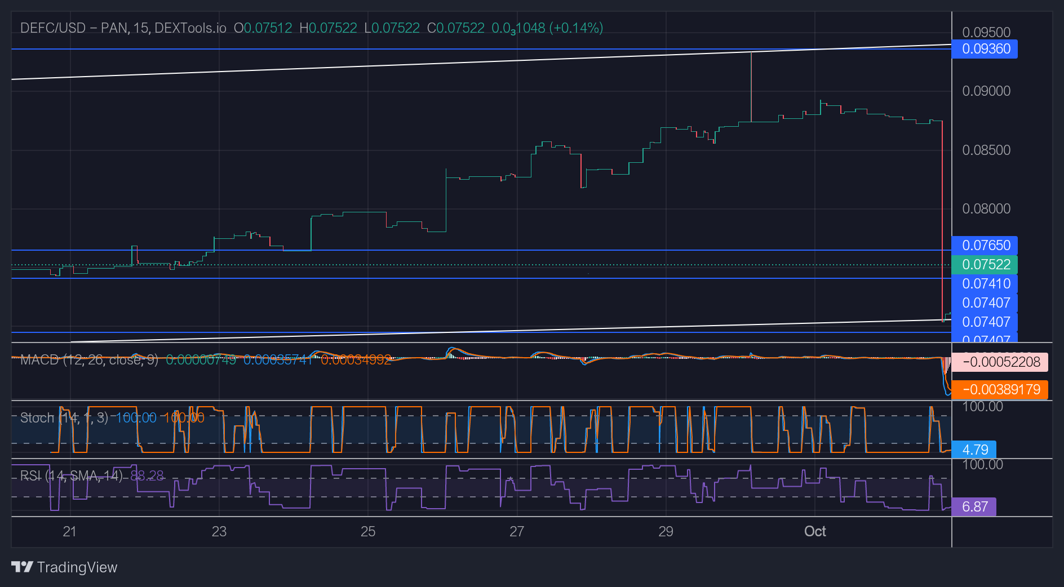Click the date label 23 on time axis
This screenshot has width=1064, height=587.
coord(219,532)
